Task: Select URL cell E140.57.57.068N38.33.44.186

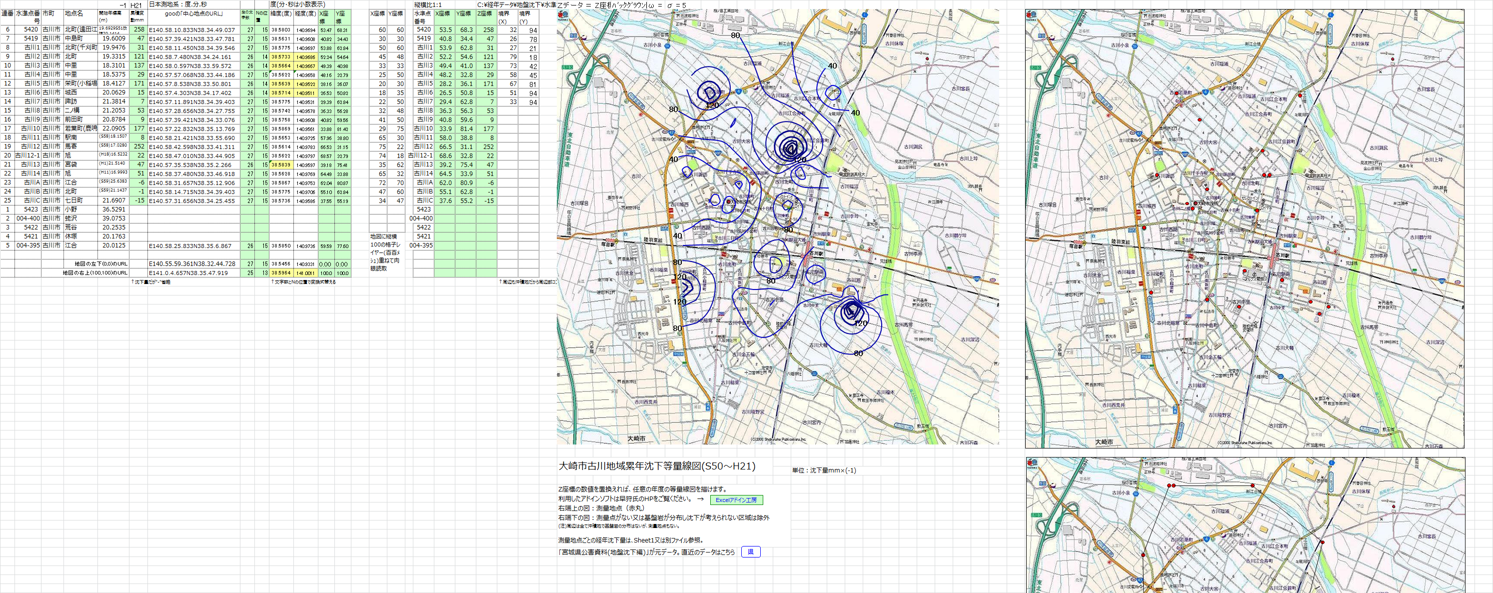Action: [193, 75]
